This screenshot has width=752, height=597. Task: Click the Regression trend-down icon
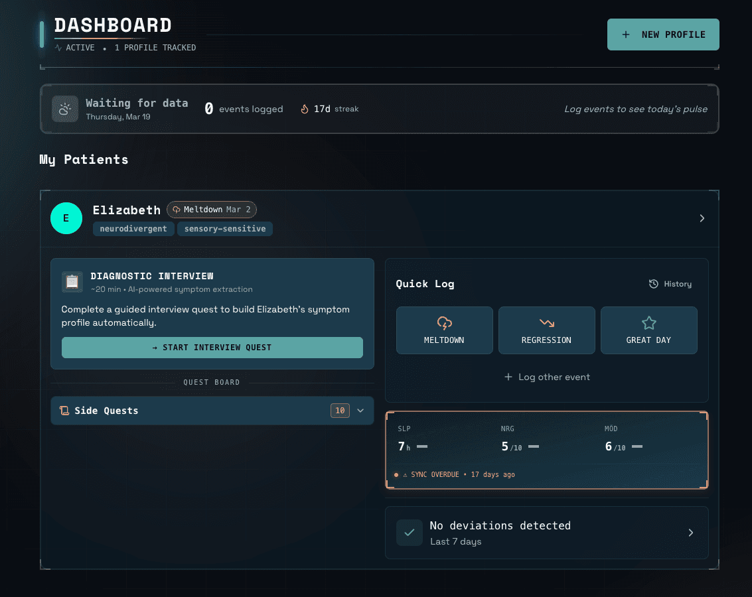(546, 321)
